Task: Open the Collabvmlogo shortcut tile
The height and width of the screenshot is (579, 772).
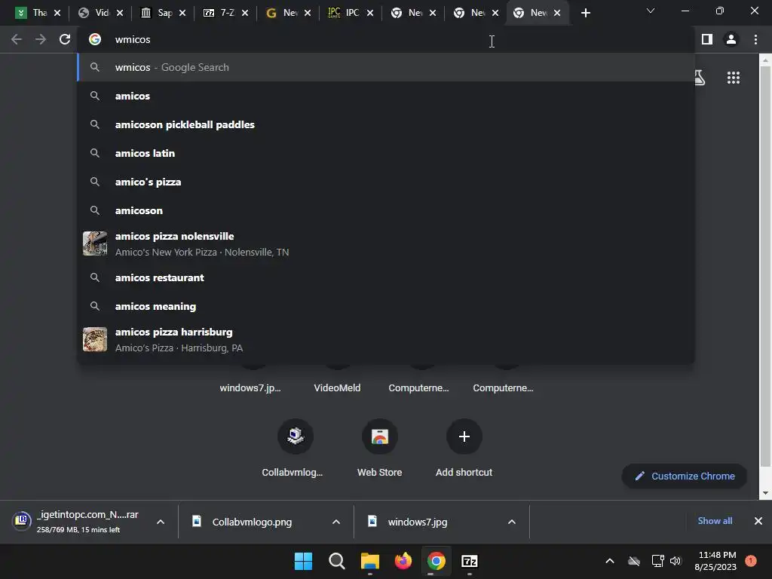Action: pyautogui.click(x=295, y=437)
